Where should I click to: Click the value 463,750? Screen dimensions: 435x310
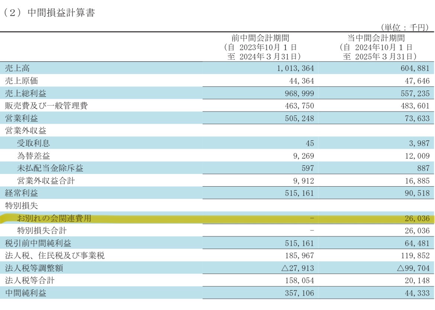(299, 106)
